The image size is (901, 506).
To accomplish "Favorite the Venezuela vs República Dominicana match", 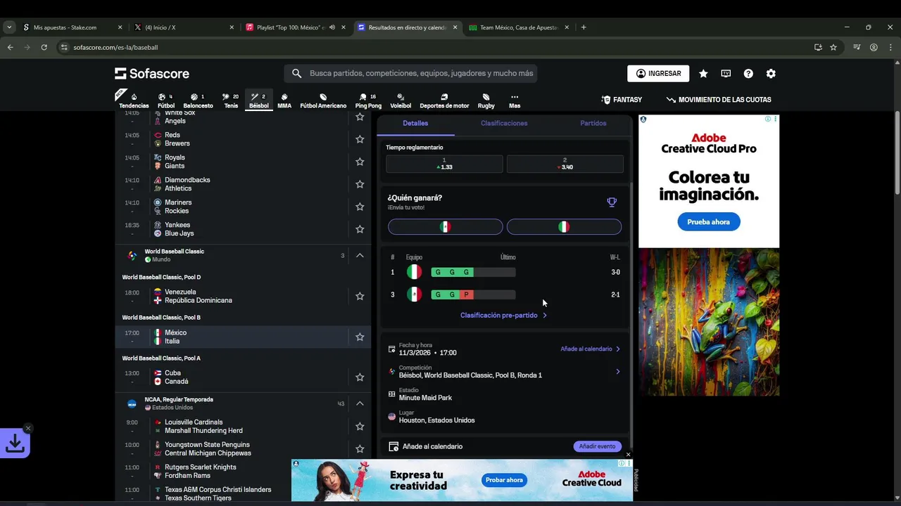I will pos(360,296).
